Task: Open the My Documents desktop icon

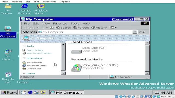Action: tap(8, 9)
